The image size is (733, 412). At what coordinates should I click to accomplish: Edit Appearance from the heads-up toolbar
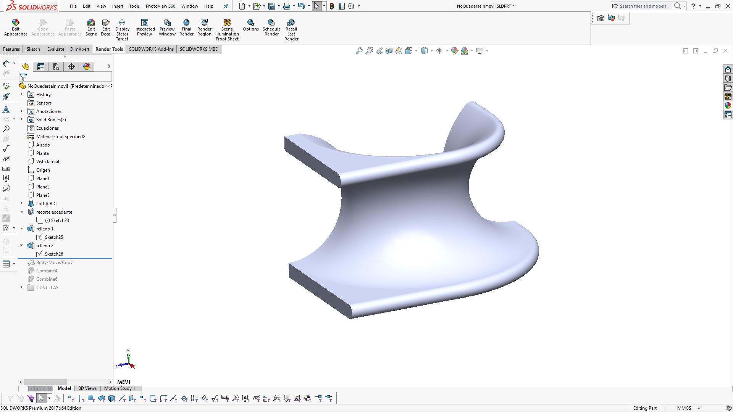(x=454, y=50)
